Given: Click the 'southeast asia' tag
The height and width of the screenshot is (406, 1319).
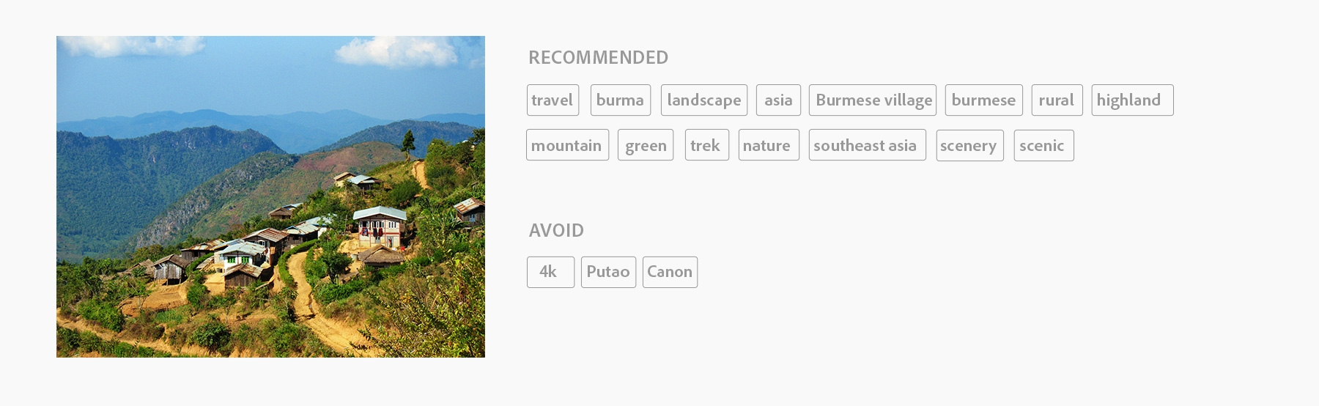Looking at the screenshot, I should pos(868,146).
